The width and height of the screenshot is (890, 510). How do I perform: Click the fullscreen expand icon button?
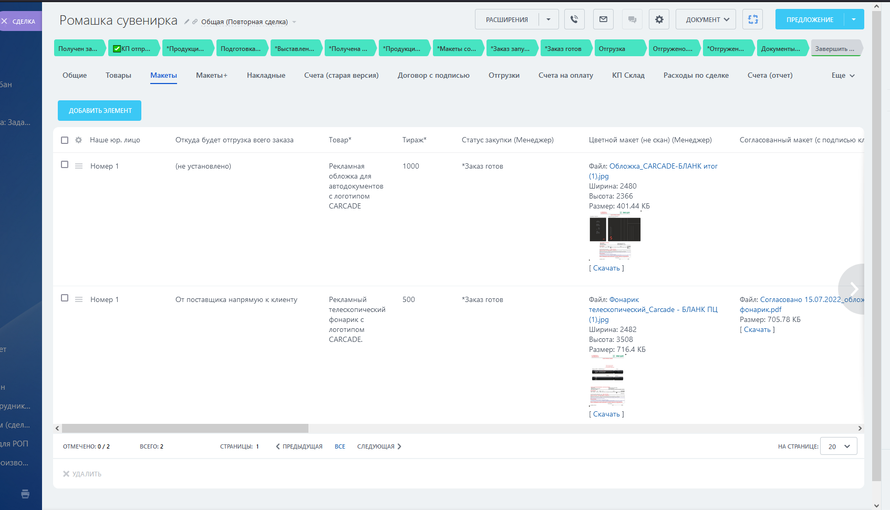click(x=753, y=19)
